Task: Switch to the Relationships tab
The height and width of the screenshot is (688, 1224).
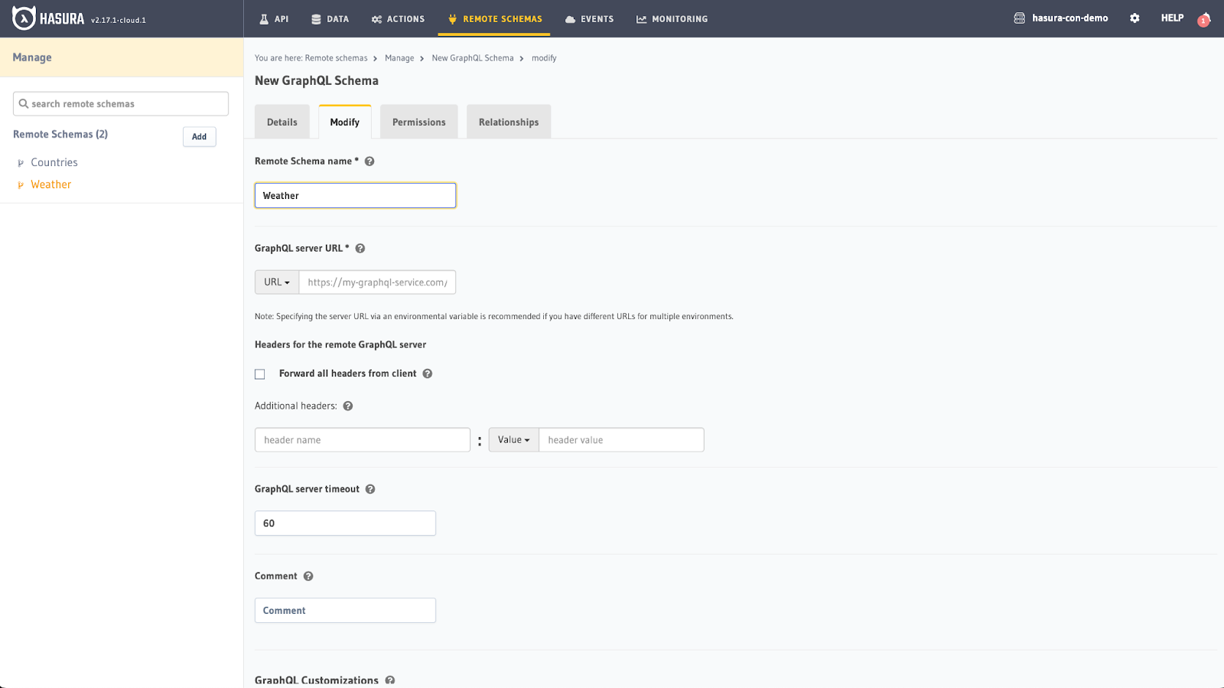Action: point(508,122)
